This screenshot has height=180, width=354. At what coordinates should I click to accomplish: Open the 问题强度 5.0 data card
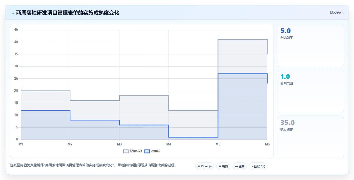click(x=310, y=45)
